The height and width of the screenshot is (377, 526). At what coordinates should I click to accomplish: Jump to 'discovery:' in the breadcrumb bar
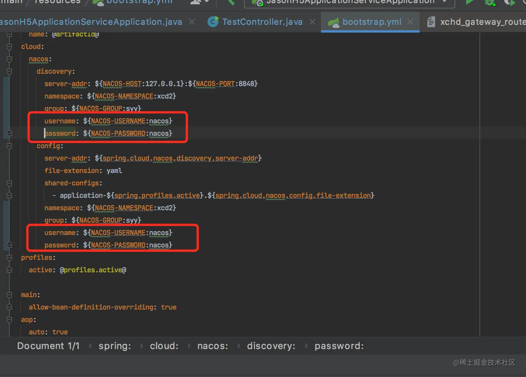coord(271,346)
